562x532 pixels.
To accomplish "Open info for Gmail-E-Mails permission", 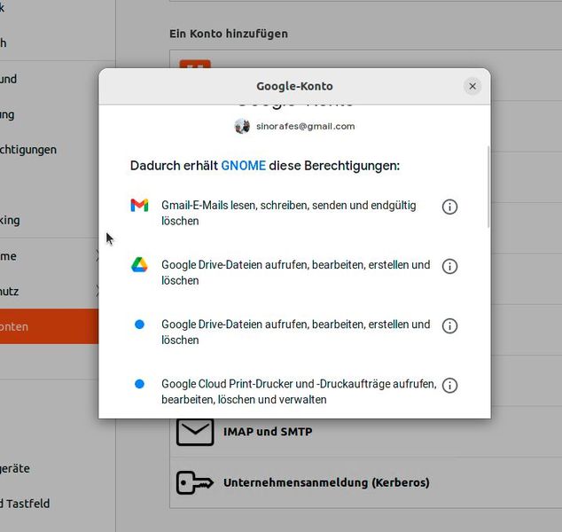I will [x=449, y=207].
